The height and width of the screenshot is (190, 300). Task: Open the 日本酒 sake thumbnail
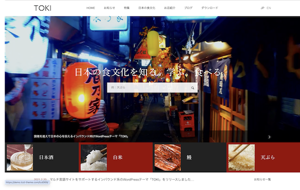pos(20,157)
